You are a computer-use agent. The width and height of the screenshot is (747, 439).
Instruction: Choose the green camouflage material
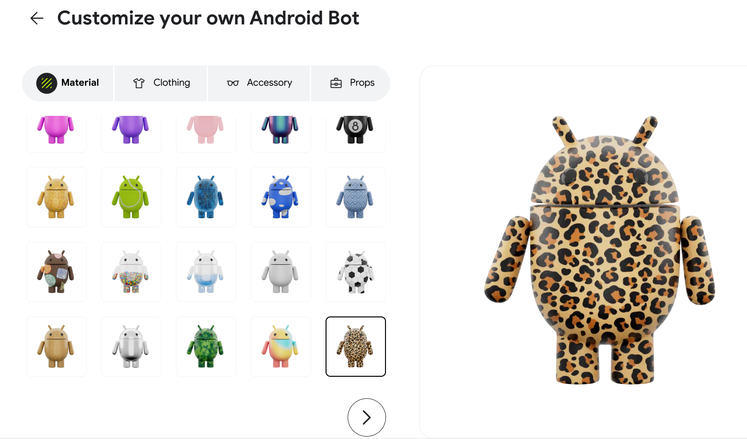206,346
